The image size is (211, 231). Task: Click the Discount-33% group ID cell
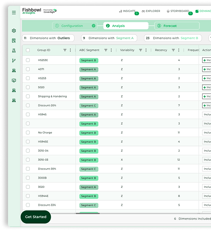tap(47, 205)
